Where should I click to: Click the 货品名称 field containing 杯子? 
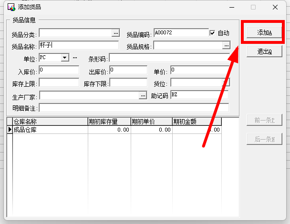click(79, 45)
